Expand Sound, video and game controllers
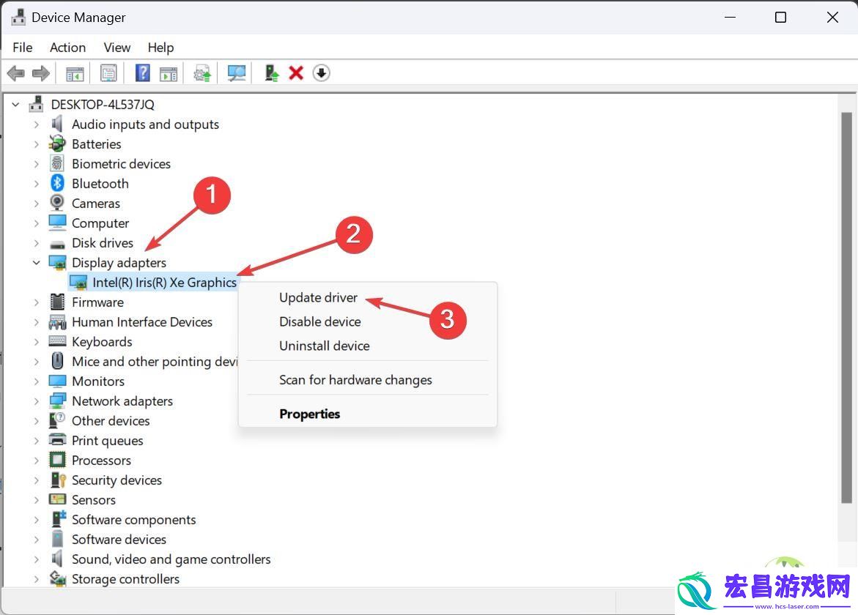 tap(36, 559)
